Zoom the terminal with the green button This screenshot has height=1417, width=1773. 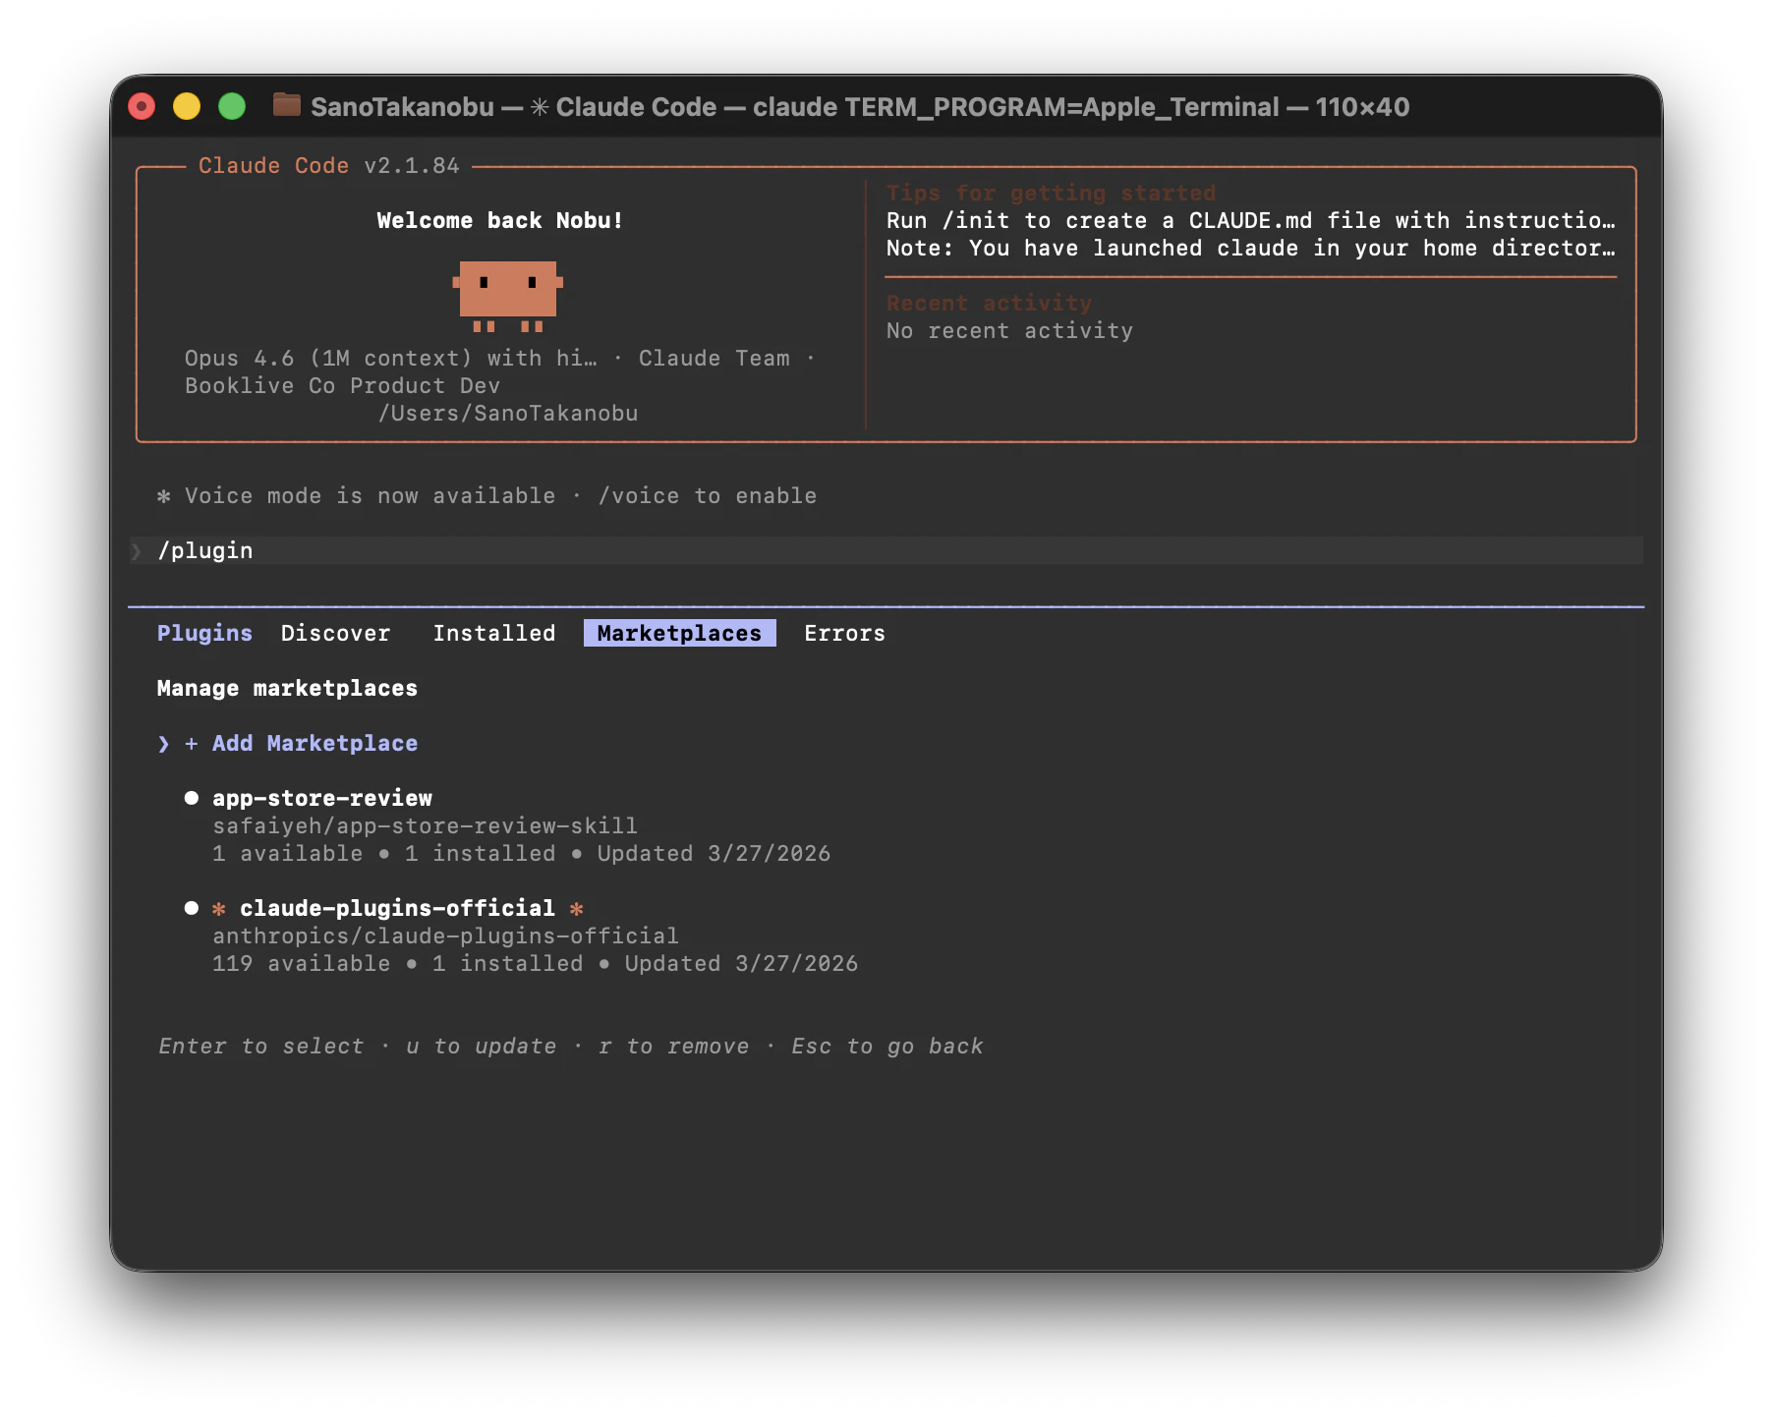coord(232,106)
